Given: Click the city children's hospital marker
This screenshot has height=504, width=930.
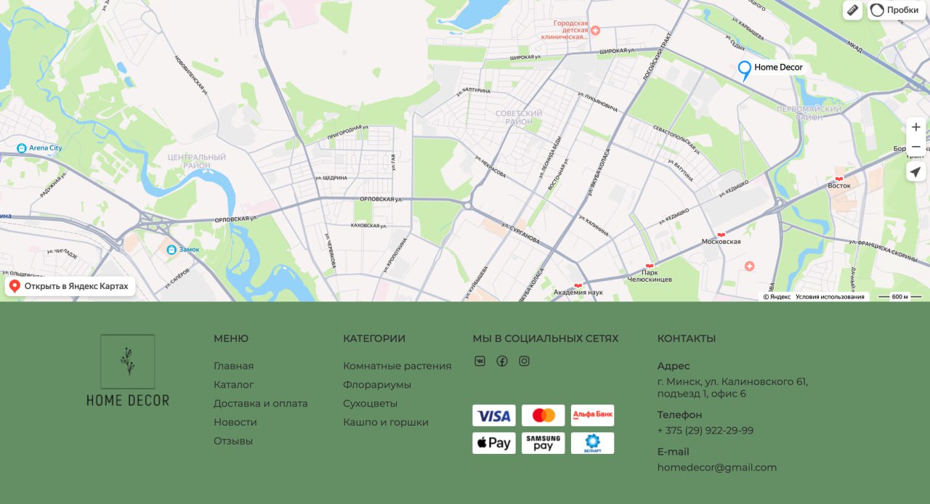Looking at the screenshot, I should point(595,31).
